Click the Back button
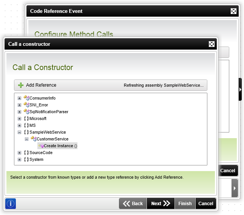Image resolution: width=244 pixels, height=215 pixels. pyautogui.click(x=133, y=204)
